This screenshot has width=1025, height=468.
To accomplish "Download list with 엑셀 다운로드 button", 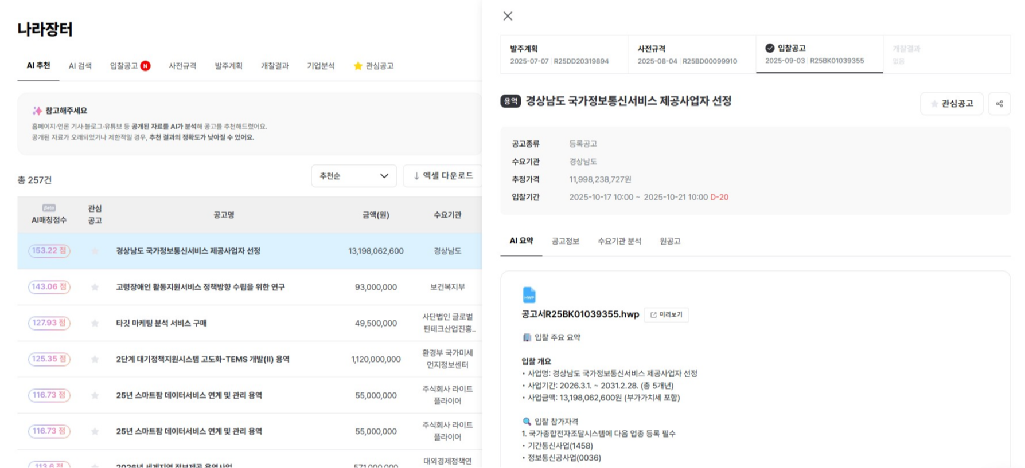I will [442, 176].
